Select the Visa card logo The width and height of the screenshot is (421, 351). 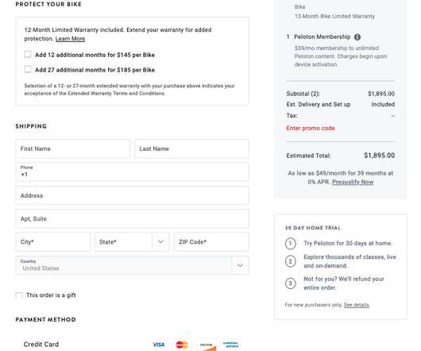(x=158, y=345)
